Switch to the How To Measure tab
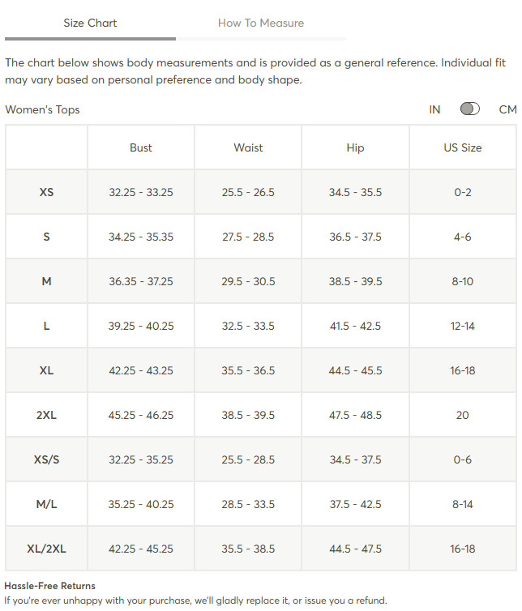The height and width of the screenshot is (611, 522). 261,23
